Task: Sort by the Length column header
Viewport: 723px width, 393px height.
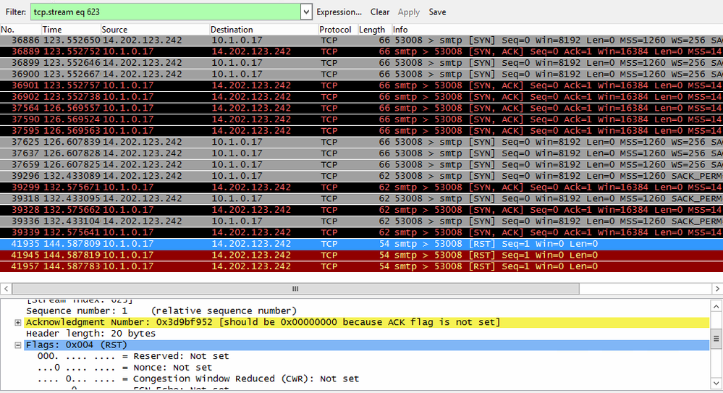Action: point(372,30)
